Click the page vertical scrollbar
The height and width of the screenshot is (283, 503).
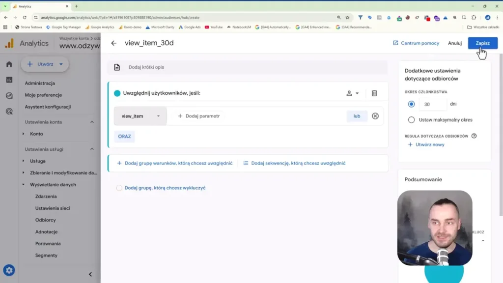[x=501, y=135]
